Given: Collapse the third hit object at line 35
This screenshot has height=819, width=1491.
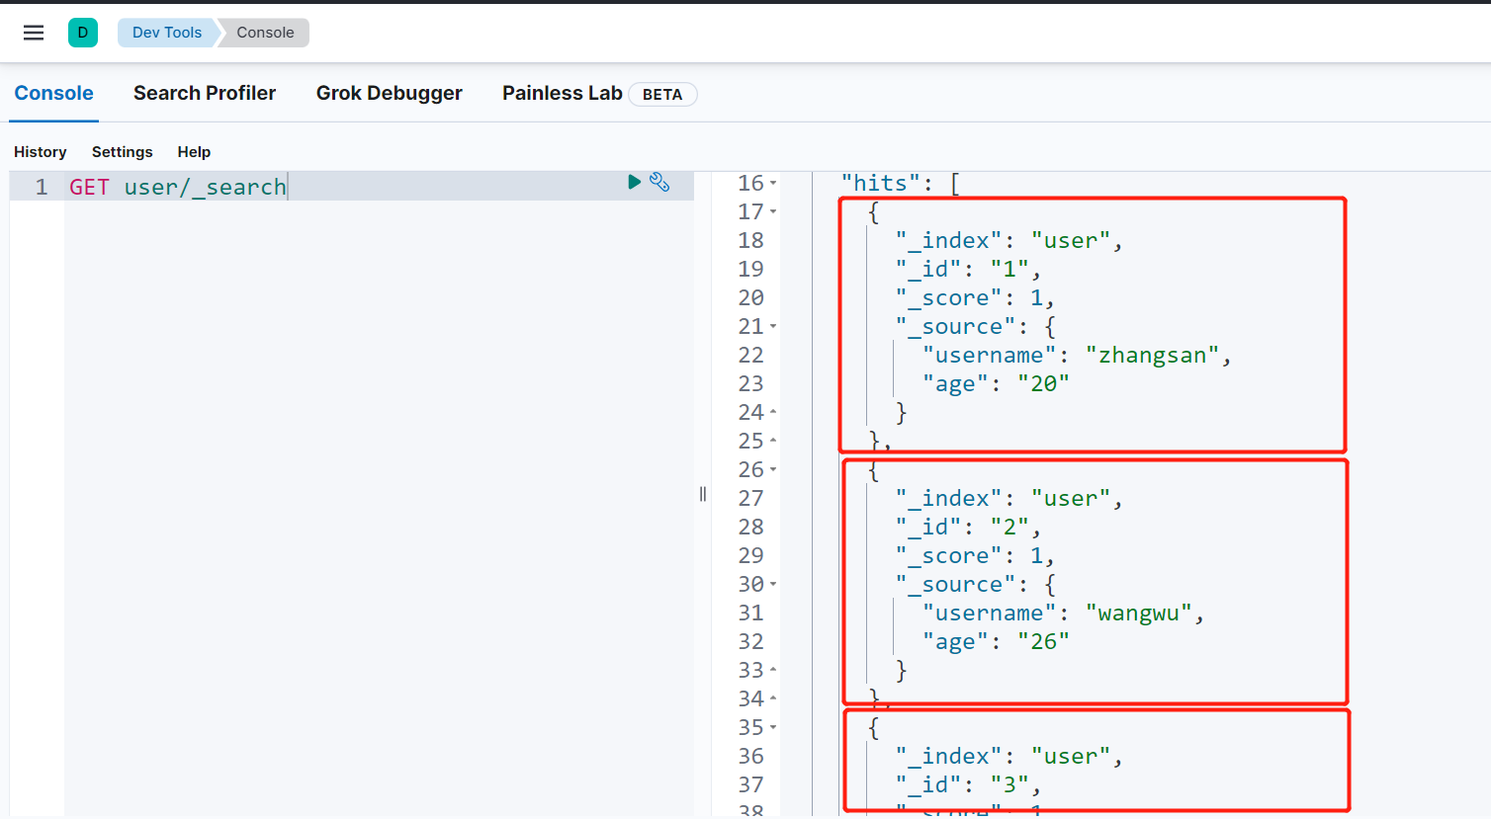Looking at the screenshot, I should (x=773, y=728).
